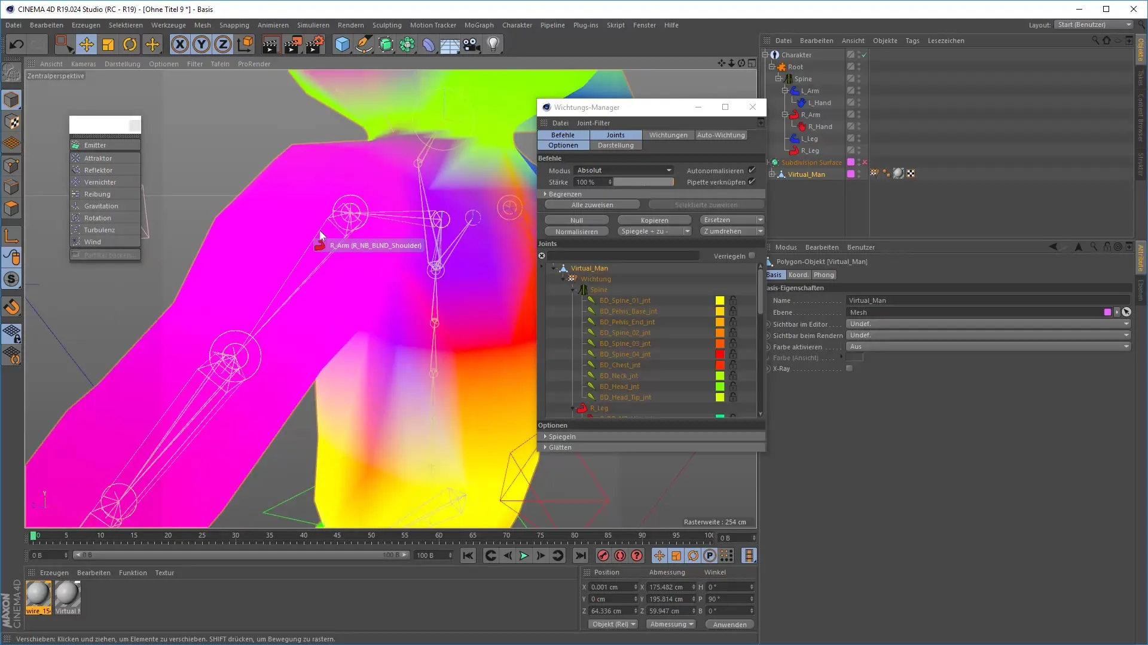Image resolution: width=1148 pixels, height=645 pixels.
Task: Toggle Autonormalisieren checkbox
Action: pyautogui.click(x=752, y=170)
